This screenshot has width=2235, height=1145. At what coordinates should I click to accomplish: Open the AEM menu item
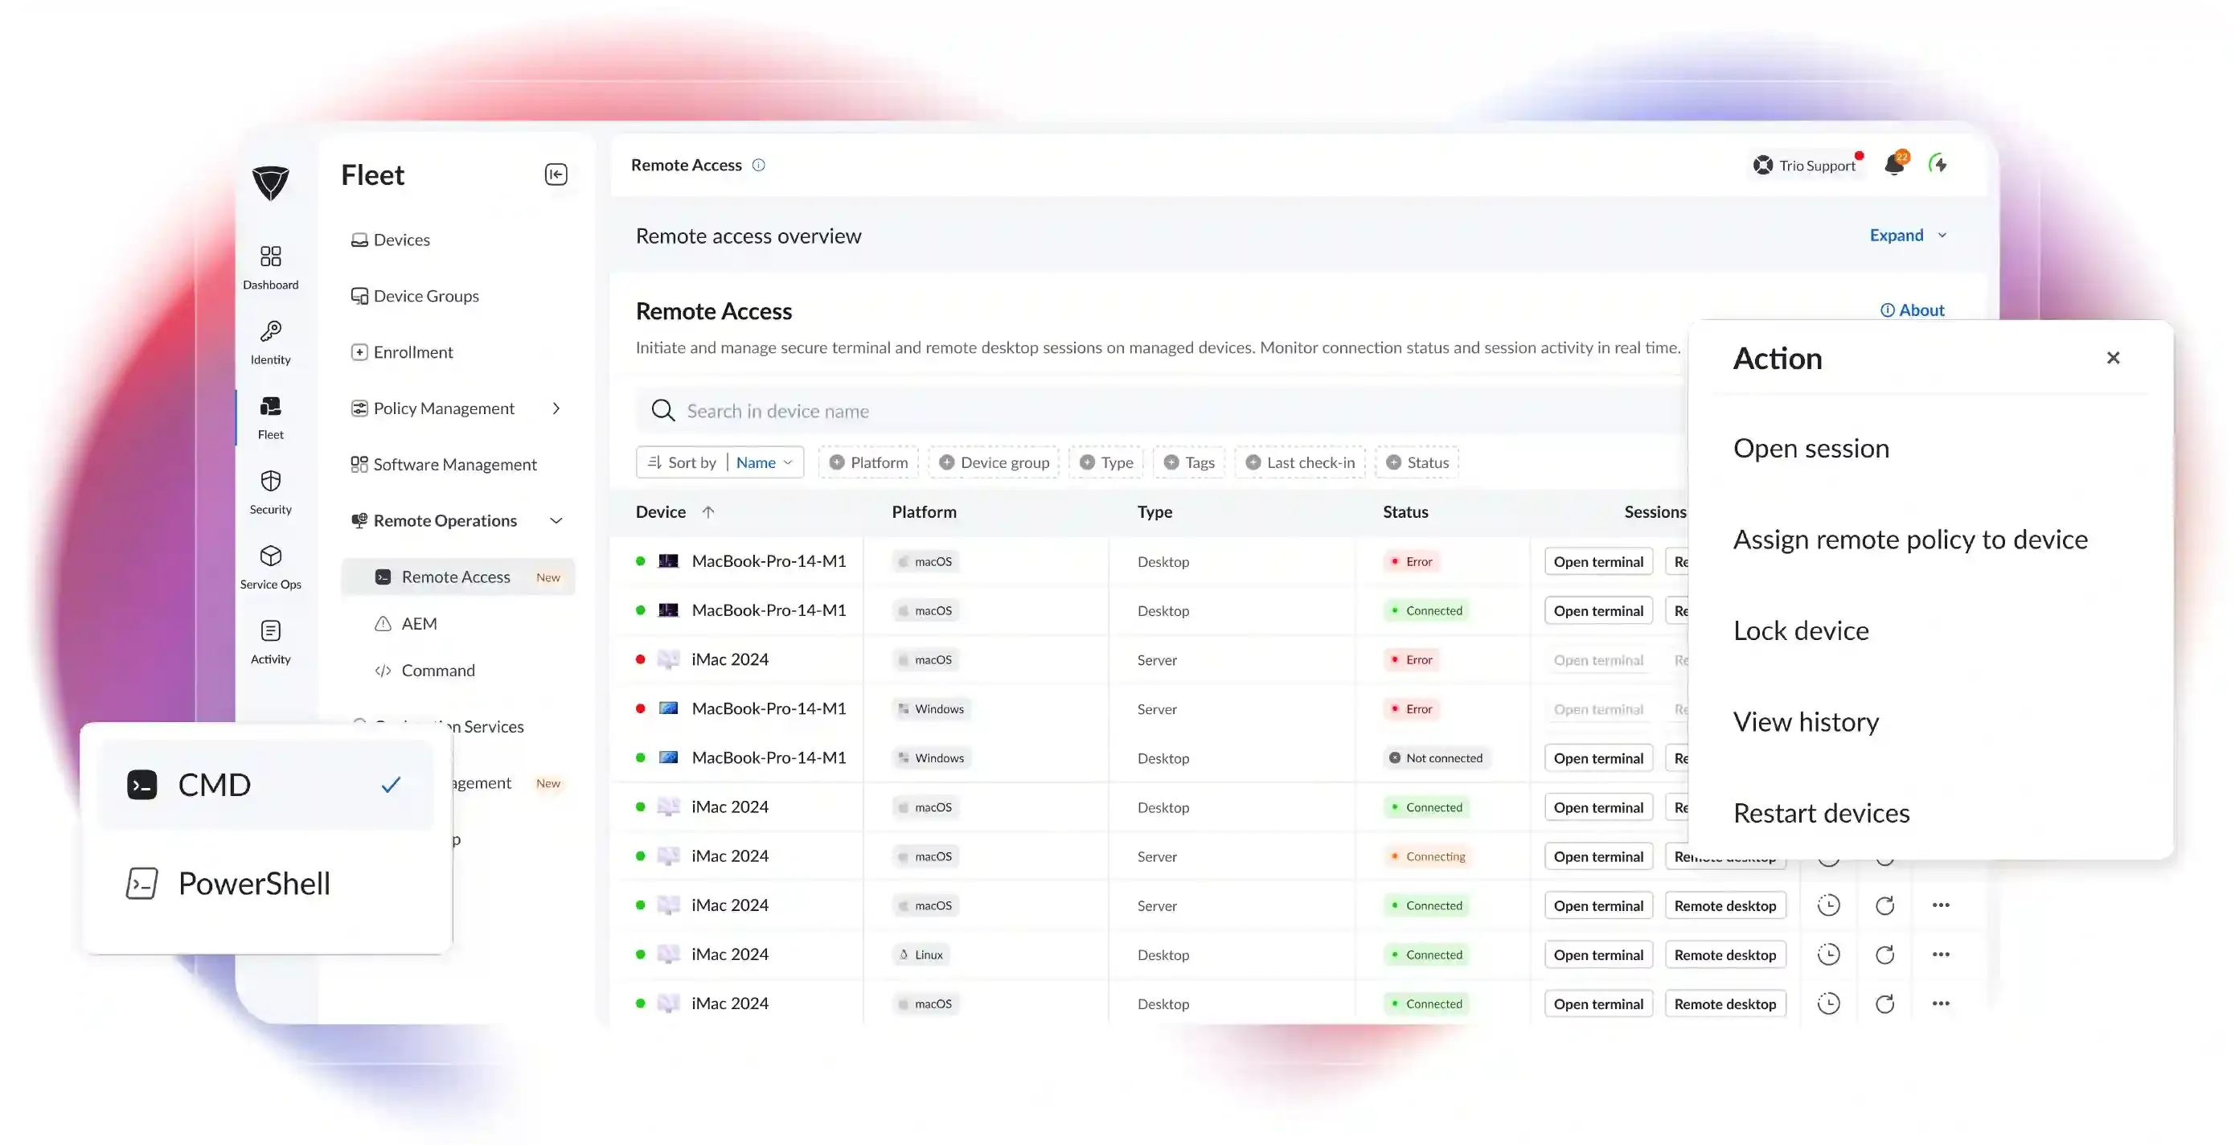coord(405,624)
